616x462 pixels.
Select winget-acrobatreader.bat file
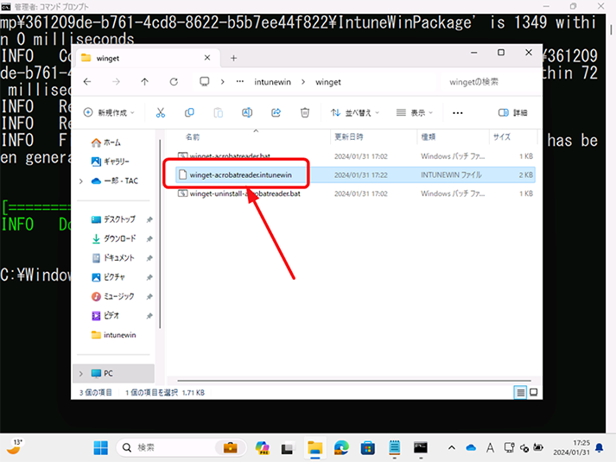tap(355, 156)
